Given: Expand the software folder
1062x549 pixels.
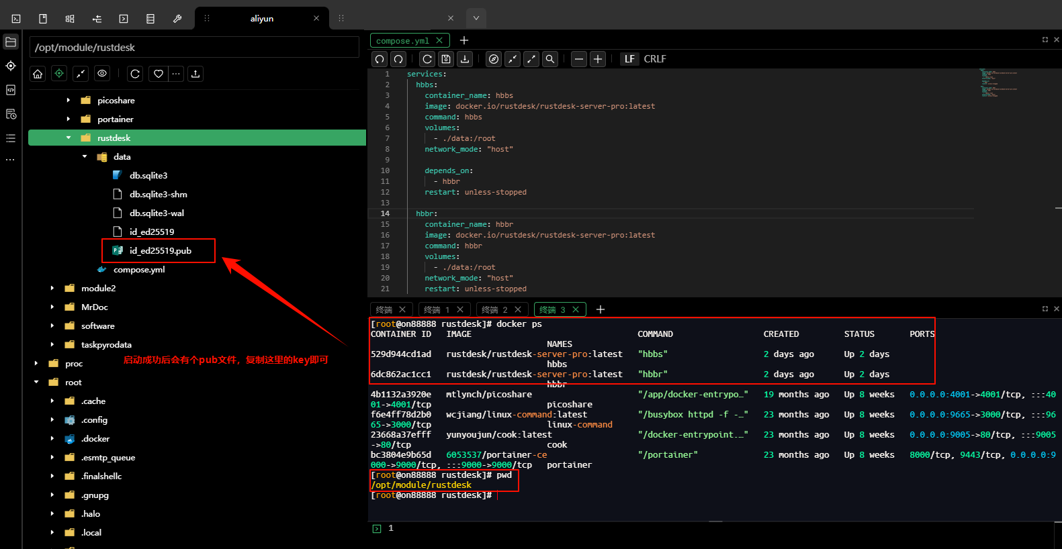Looking at the screenshot, I should (x=52, y=326).
